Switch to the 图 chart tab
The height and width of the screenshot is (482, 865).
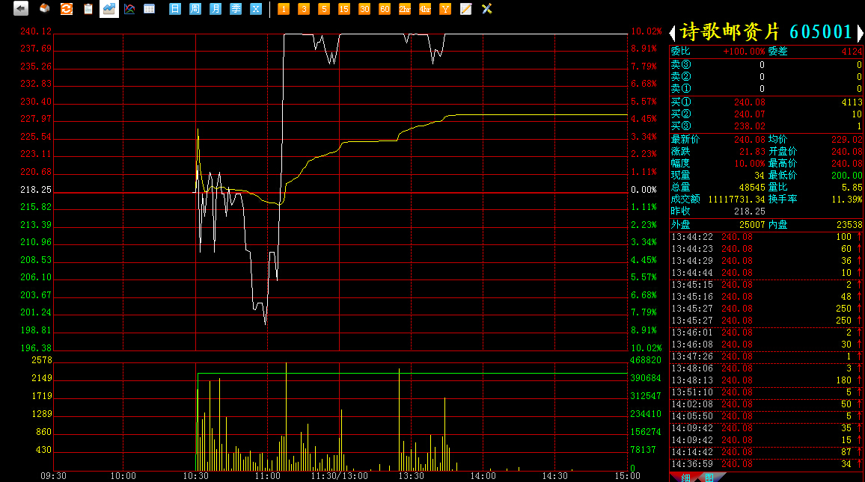pyautogui.click(x=709, y=478)
